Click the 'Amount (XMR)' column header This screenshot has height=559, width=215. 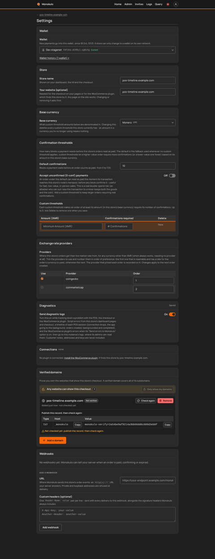pyautogui.click(x=50, y=218)
